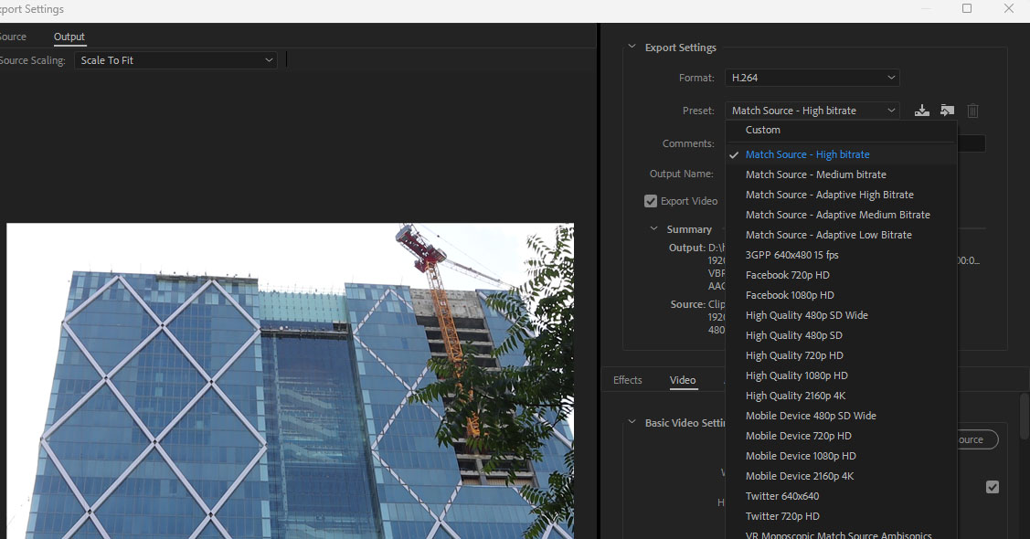Viewport: 1030px width, 539px height.
Task: Maximize the Export Settings window
Action: 967,8
